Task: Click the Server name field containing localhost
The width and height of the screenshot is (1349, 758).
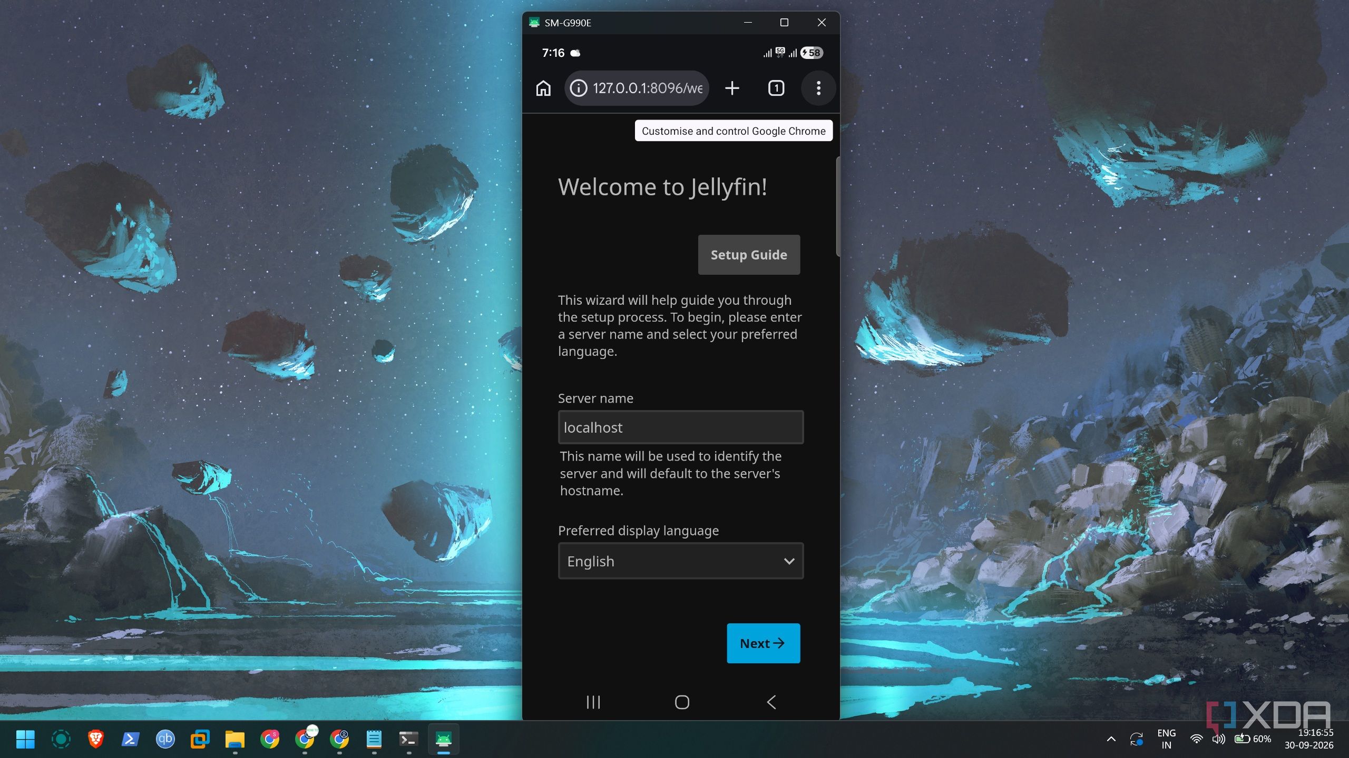Action: tap(681, 427)
